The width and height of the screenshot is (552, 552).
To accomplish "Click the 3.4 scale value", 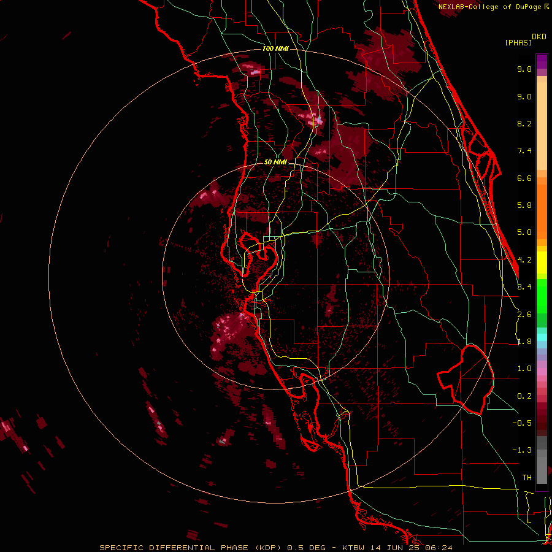I will (x=524, y=287).
